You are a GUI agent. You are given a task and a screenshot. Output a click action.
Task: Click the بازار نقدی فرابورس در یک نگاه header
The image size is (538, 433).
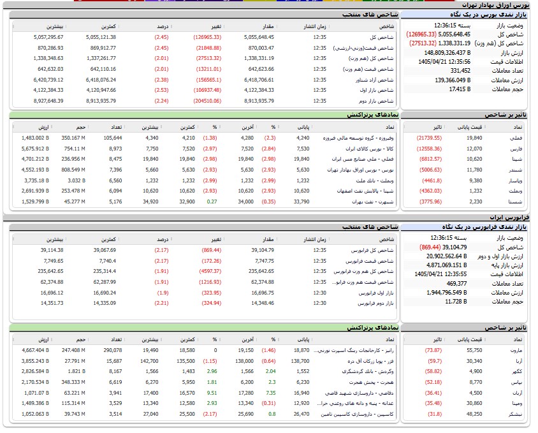pos(484,227)
